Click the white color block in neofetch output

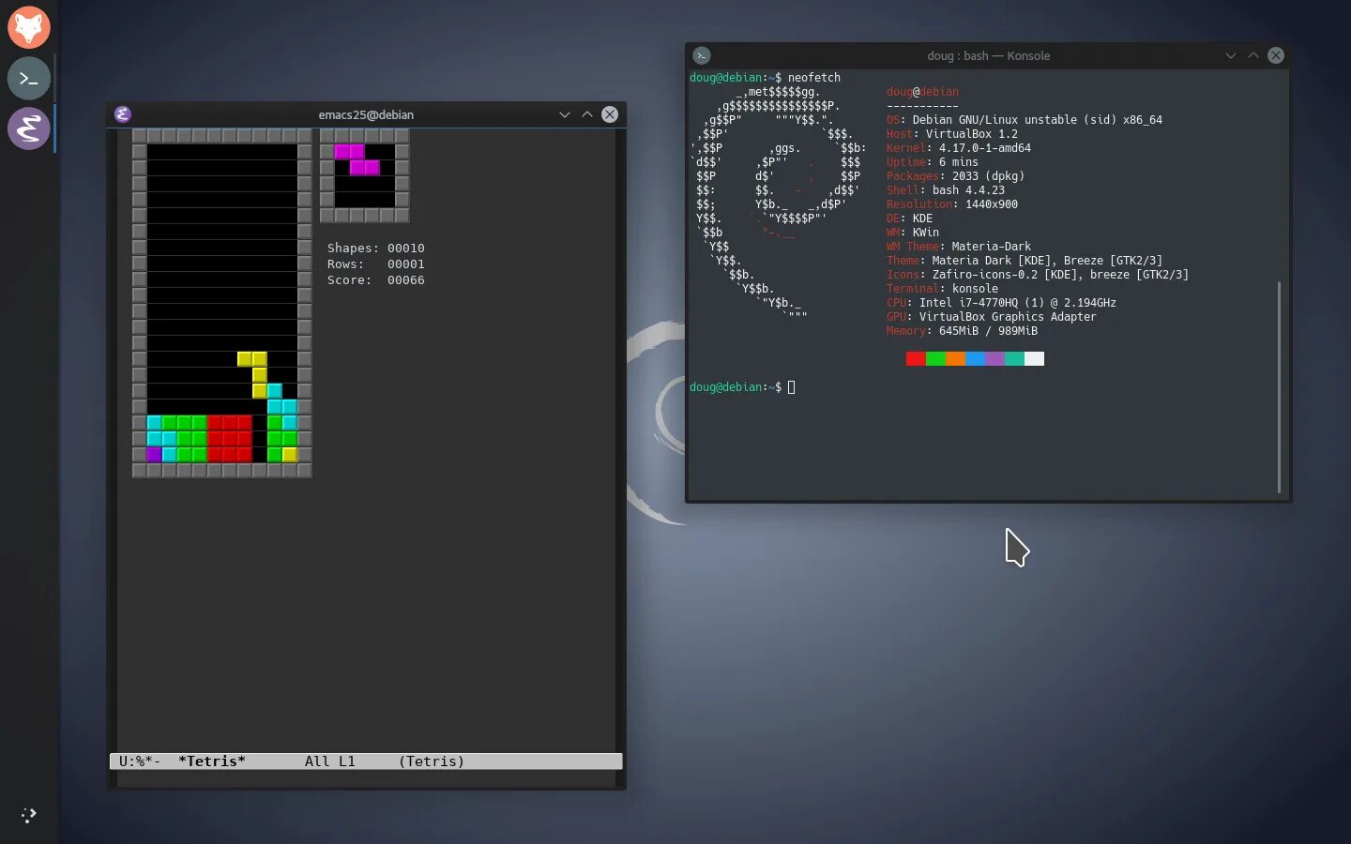click(1034, 358)
